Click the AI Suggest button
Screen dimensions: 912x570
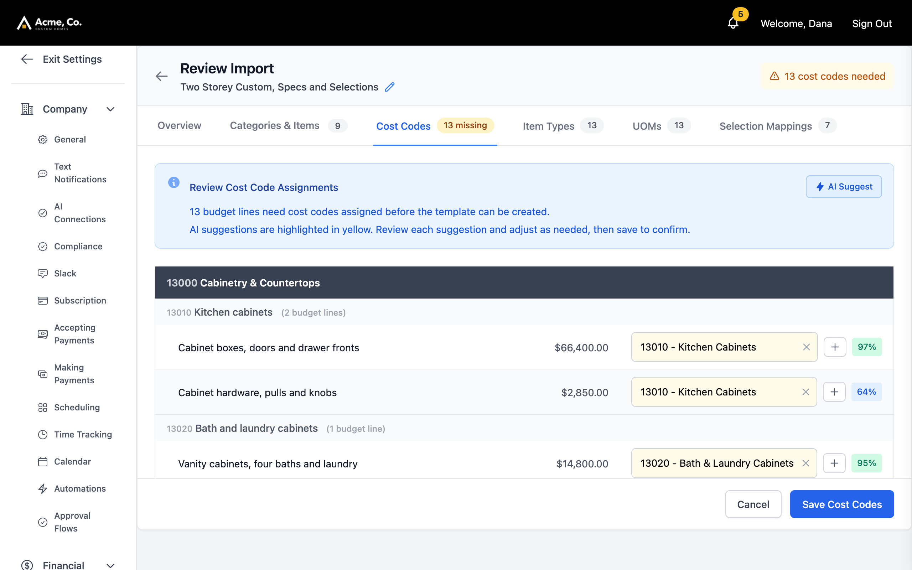click(844, 187)
